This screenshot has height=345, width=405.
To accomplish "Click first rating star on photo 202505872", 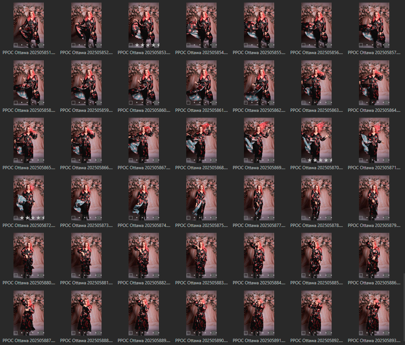I will (x=22, y=218).
